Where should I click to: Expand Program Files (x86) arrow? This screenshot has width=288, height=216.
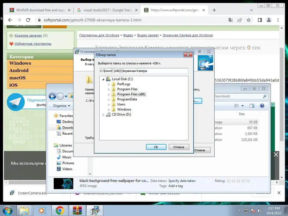tap(109, 94)
